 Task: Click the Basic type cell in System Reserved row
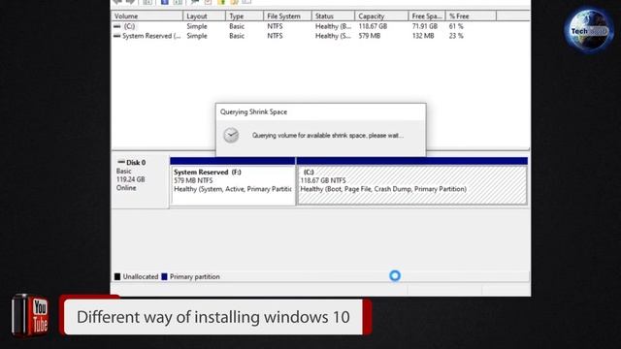[237, 36]
